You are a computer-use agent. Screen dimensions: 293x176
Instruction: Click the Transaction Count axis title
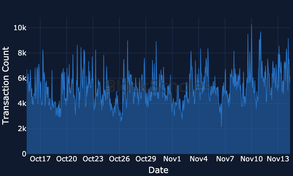coord(6,86)
